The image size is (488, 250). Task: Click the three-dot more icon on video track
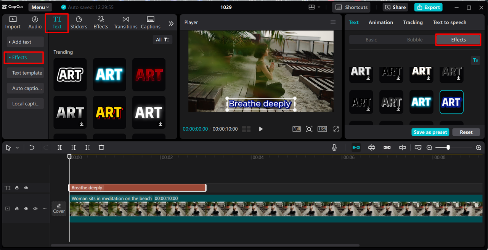pyautogui.click(x=45, y=208)
